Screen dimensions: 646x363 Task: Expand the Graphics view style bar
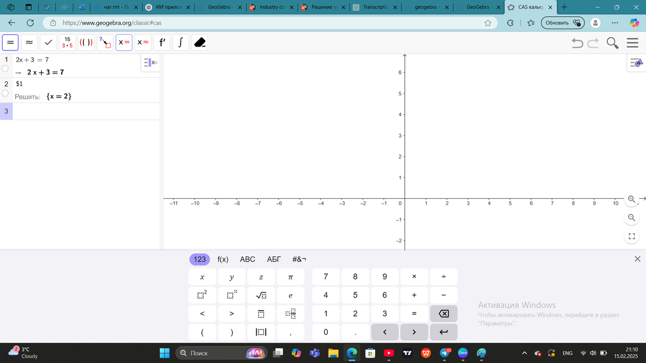pyautogui.click(x=636, y=63)
